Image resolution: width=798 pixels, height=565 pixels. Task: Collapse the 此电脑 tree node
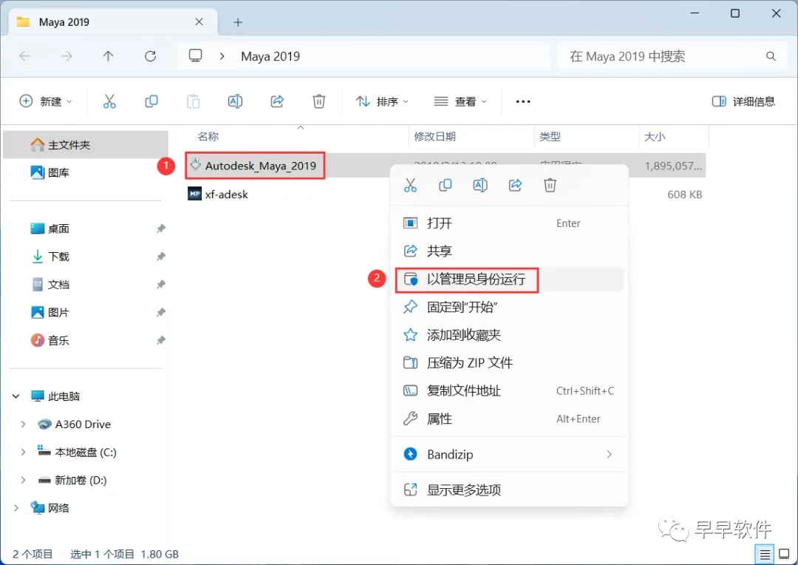pos(16,396)
